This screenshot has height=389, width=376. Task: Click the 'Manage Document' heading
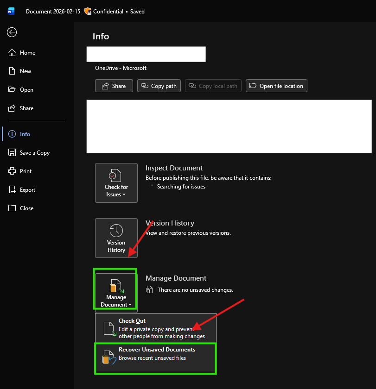pos(176,278)
